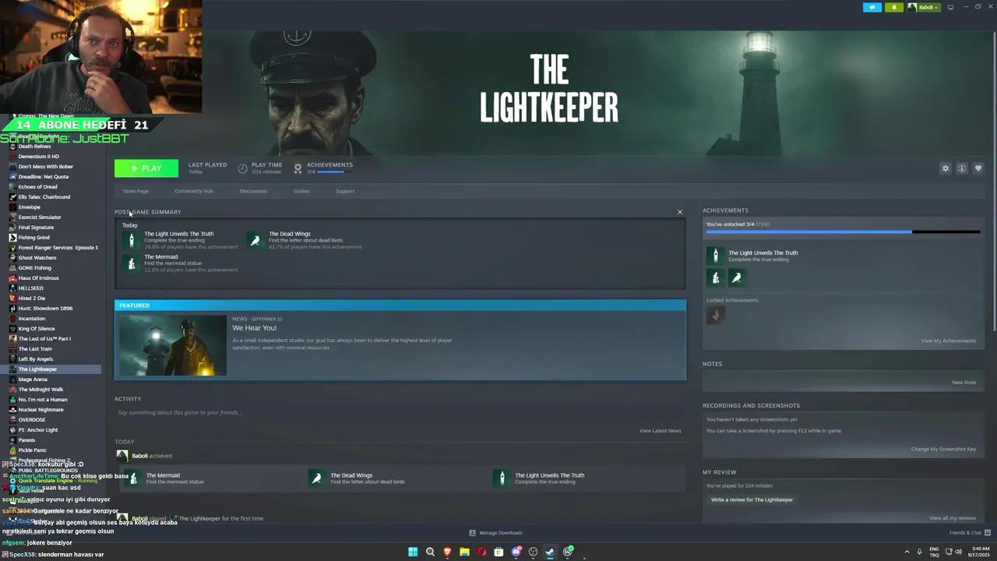This screenshot has width=997, height=561.
Task: Open The Dead Wings summary achievement icon
Action: pyautogui.click(x=255, y=239)
